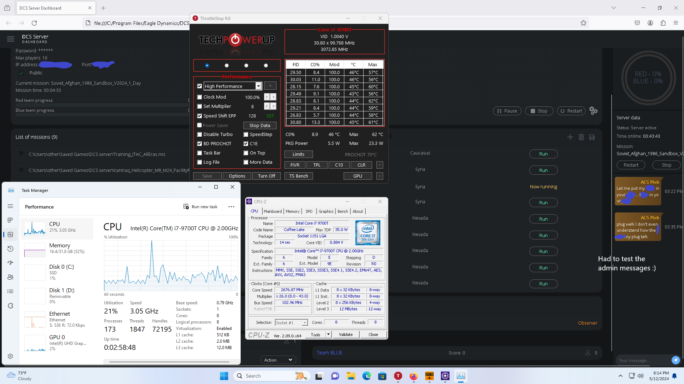This screenshot has height=384, width=684.
Task: Switch to Mainboard tab in CPU-Z
Action: [x=273, y=211]
